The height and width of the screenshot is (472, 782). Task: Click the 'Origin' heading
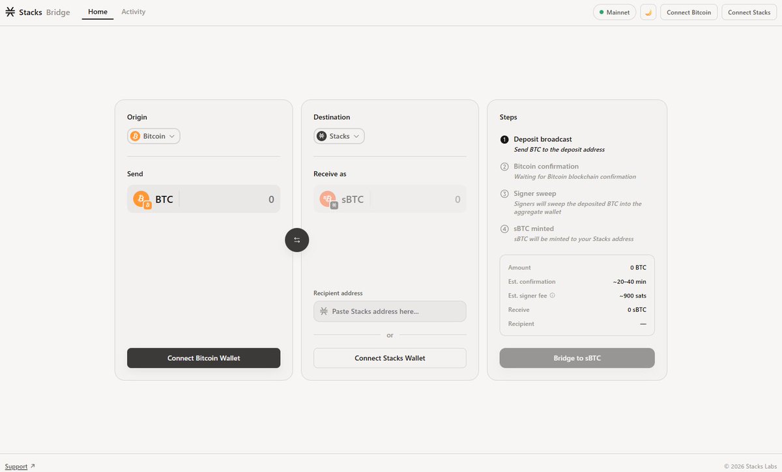point(137,117)
